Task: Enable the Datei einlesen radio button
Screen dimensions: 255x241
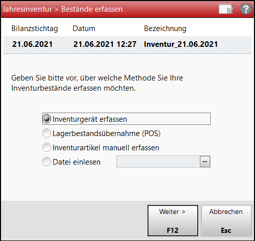Action: coord(46,162)
